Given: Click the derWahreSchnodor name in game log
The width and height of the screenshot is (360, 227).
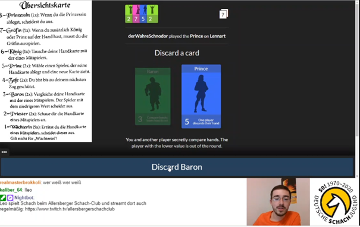Looking at the screenshot, I should pyautogui.click(x=148, y=36).
